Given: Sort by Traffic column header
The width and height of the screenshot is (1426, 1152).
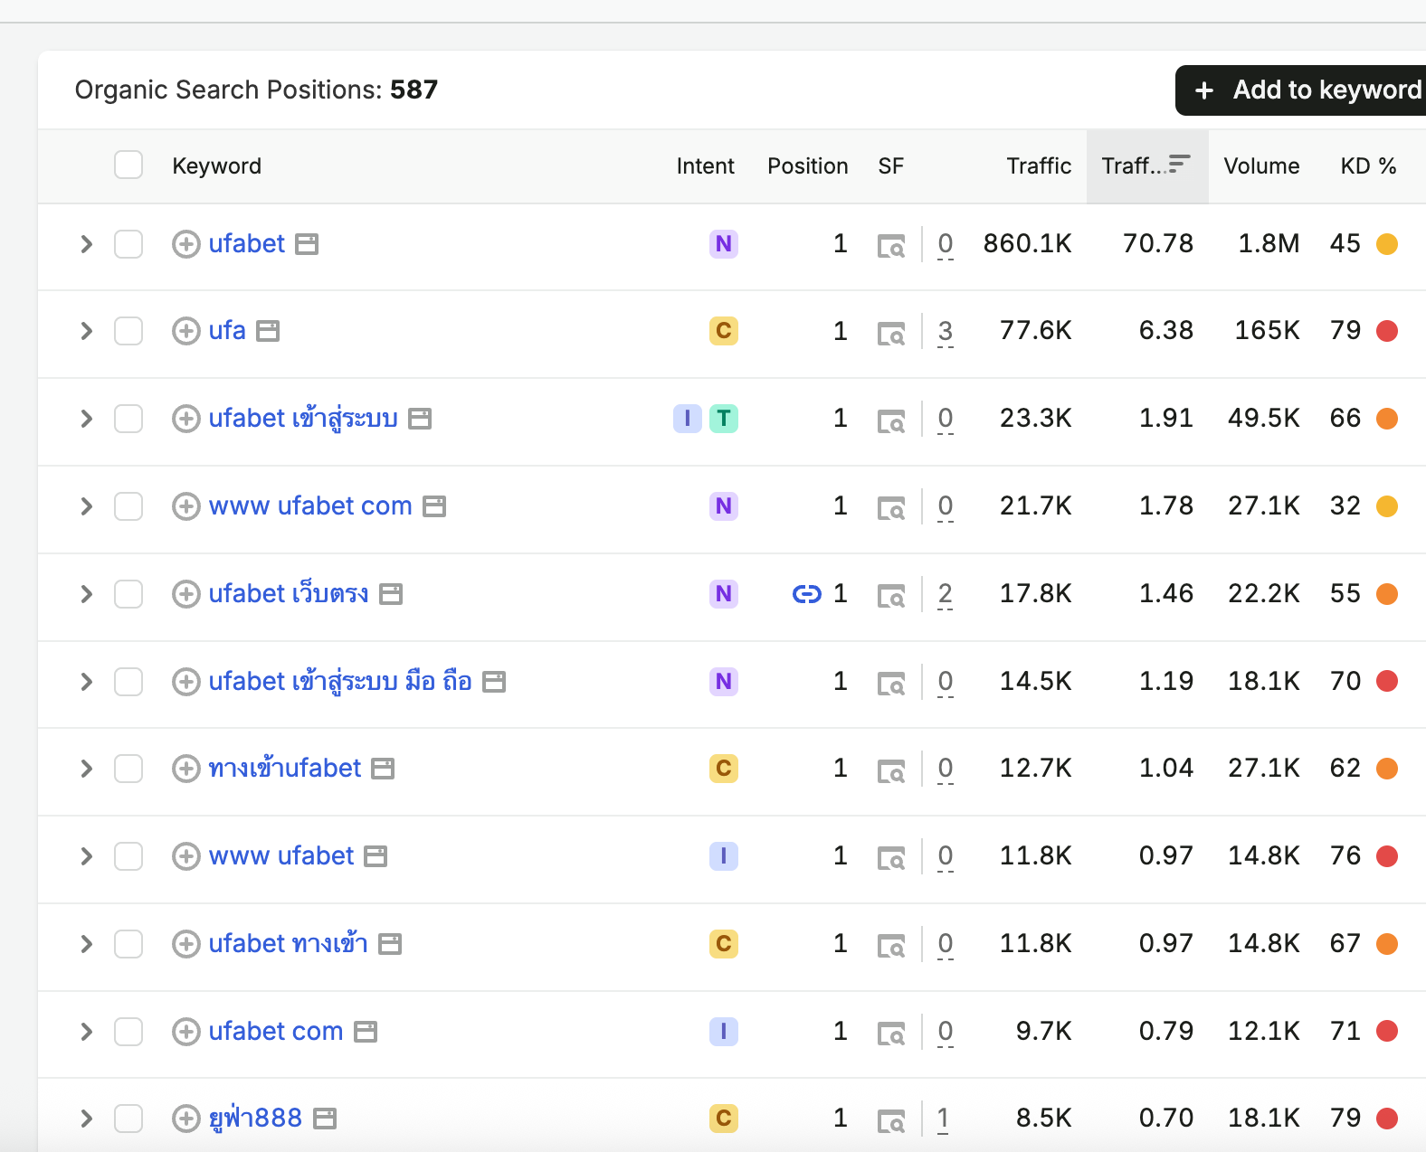Looking at the screenshot, I should [x=1039, y=166].
